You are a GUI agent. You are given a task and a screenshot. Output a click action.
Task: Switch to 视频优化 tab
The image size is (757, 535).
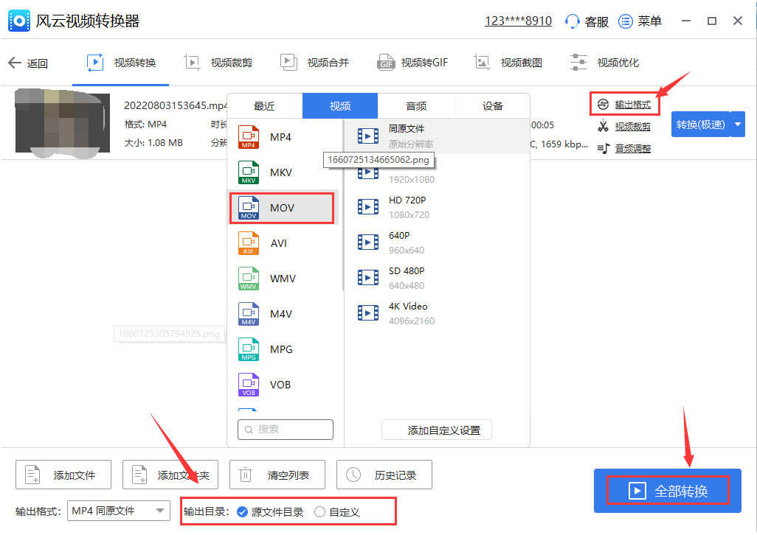coord(604,63)
